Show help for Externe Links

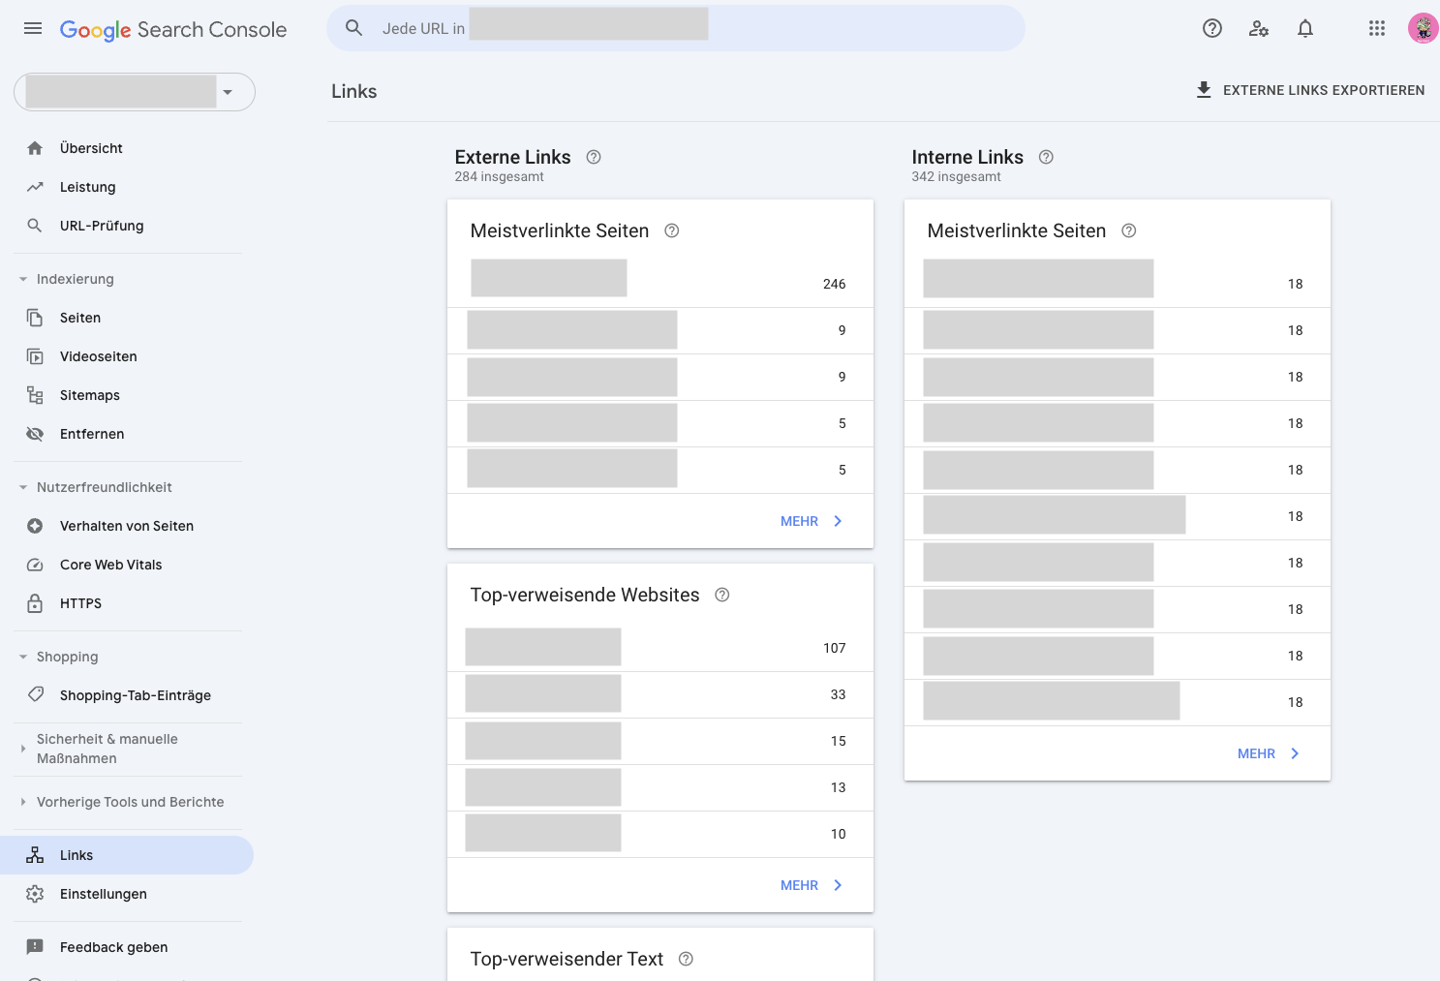(594, 156)
